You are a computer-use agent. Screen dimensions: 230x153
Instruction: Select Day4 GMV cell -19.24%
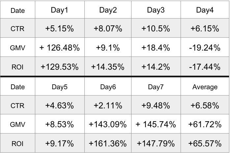(205, 48)
